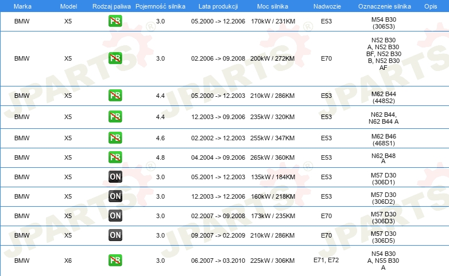Select the production dates 02.2002 -> 12.2003
This screenshot has width=449, height=276.
[218, 138]
